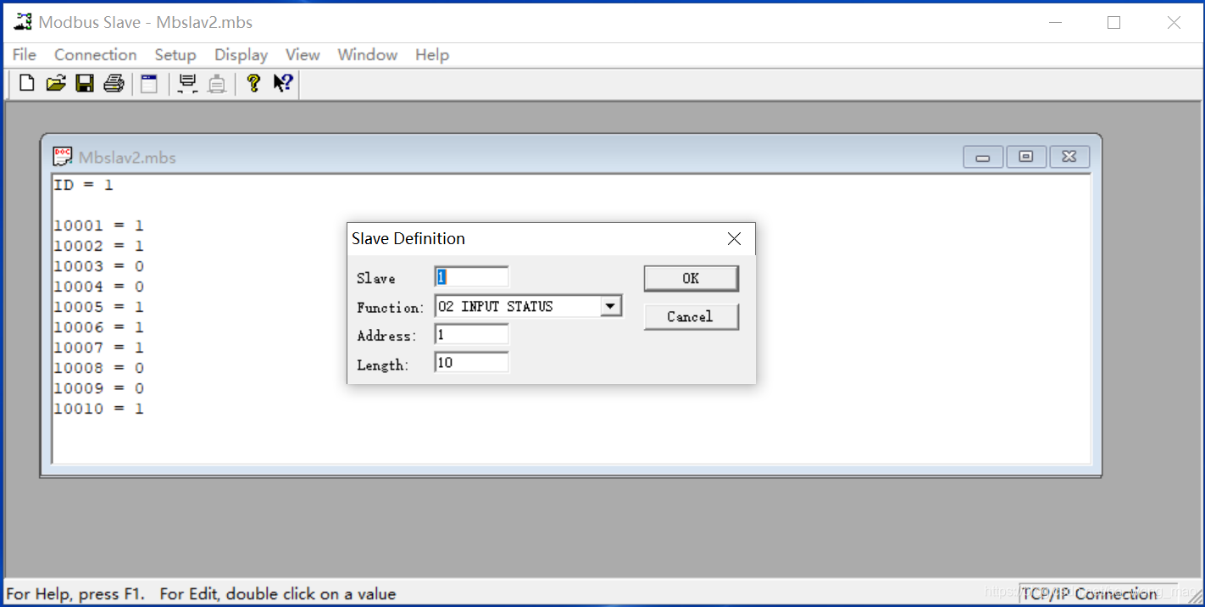Create a new Modbus slave document
Viewport: 1205px width, 607px height.
[x=25, y=83]
